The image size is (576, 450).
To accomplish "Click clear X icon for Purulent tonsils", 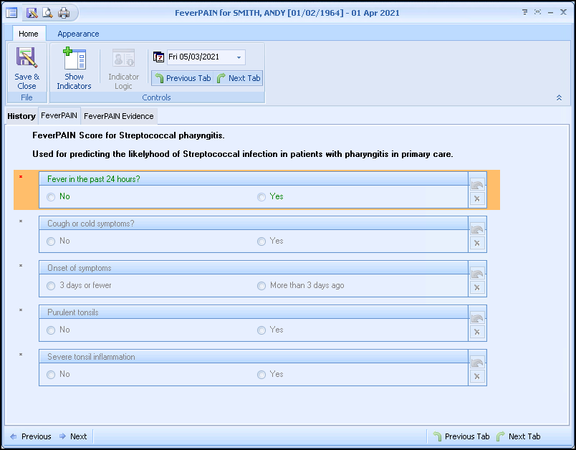I will (477, 332).
